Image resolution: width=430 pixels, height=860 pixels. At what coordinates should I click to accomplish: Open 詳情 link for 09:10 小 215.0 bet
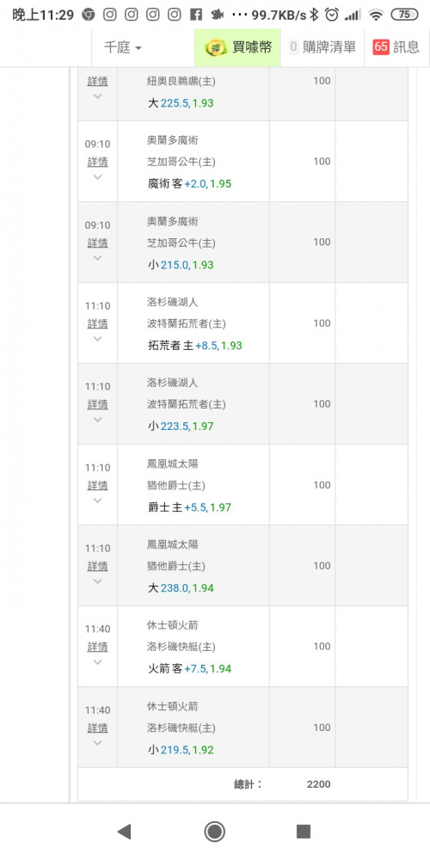98,243
